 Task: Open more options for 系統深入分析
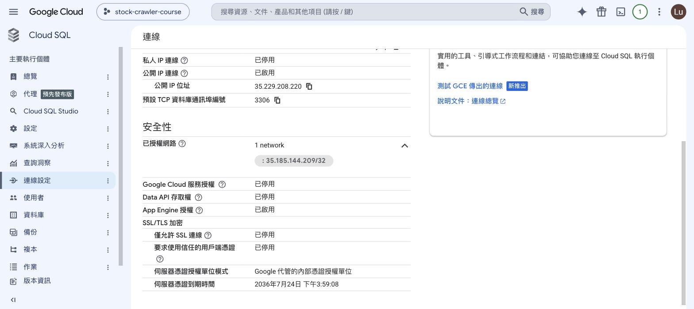(108, 146)
